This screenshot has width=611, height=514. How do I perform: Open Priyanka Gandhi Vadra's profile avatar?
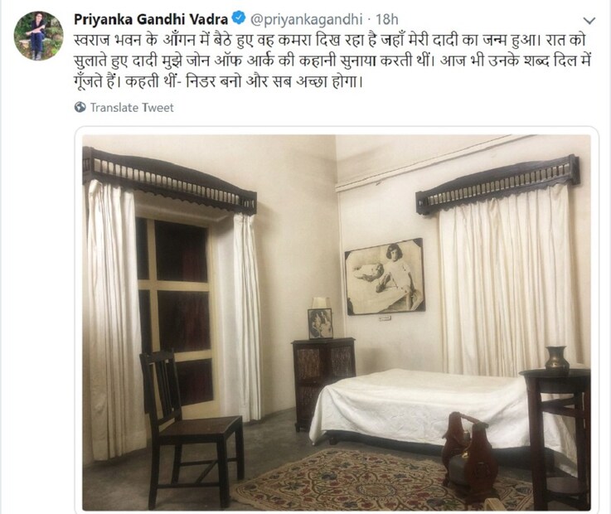(x=38, y=36)
